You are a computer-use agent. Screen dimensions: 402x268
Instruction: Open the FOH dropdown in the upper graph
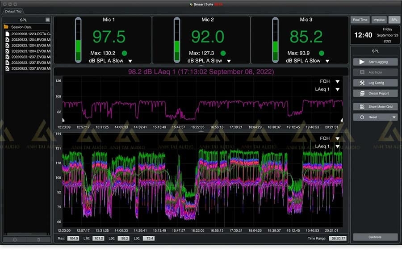click(x=337, y=82)
